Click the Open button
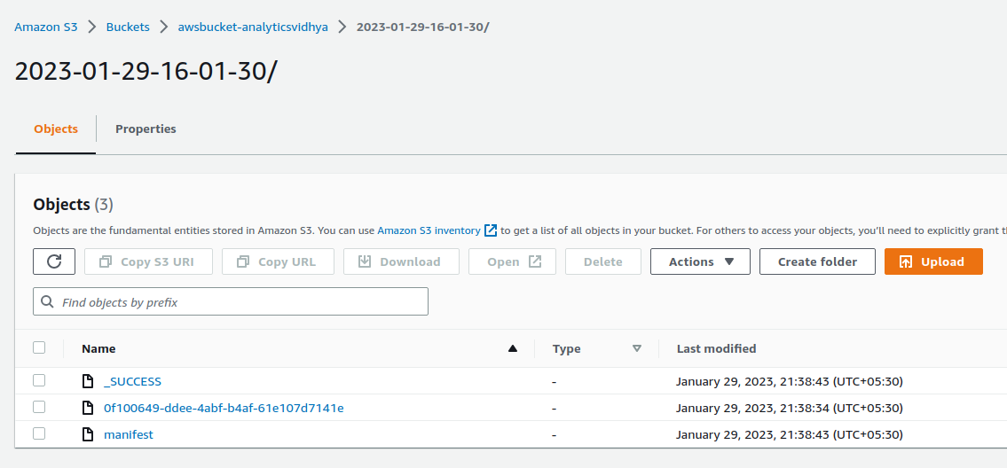This screenshot has width=1007, height=468. 513,261
